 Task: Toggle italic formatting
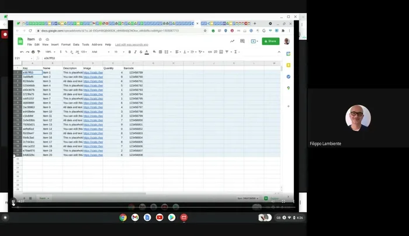[x=135, y=52]
